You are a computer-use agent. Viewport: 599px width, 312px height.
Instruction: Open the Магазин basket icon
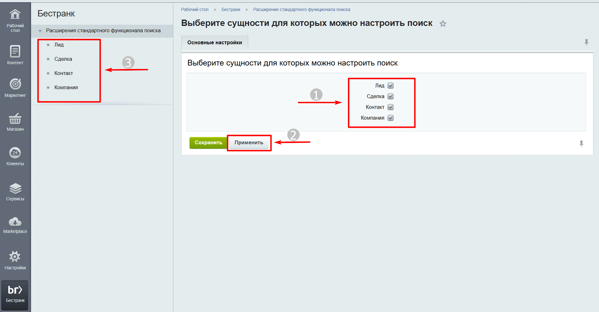point(15,119)
